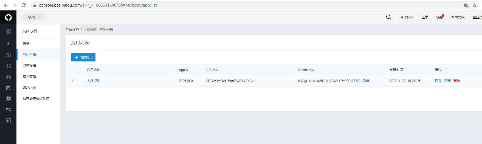The width and height of the screenshot is (482, 144).
Task: Open the video camera icon in the dark sidebar
Action: (x=8, y=110)
